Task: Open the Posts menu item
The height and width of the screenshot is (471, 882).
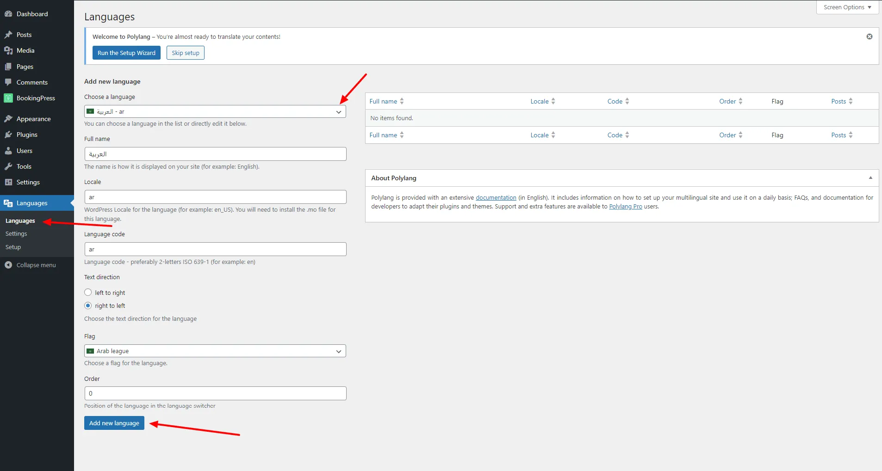Action: [24, 35]
